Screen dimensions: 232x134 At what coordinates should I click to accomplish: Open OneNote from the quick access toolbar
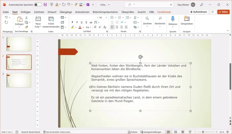click(x=87, y=5)
